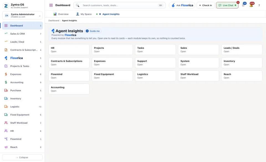Click the Logistic truck icon
The image size is (266, 162).
6,107
